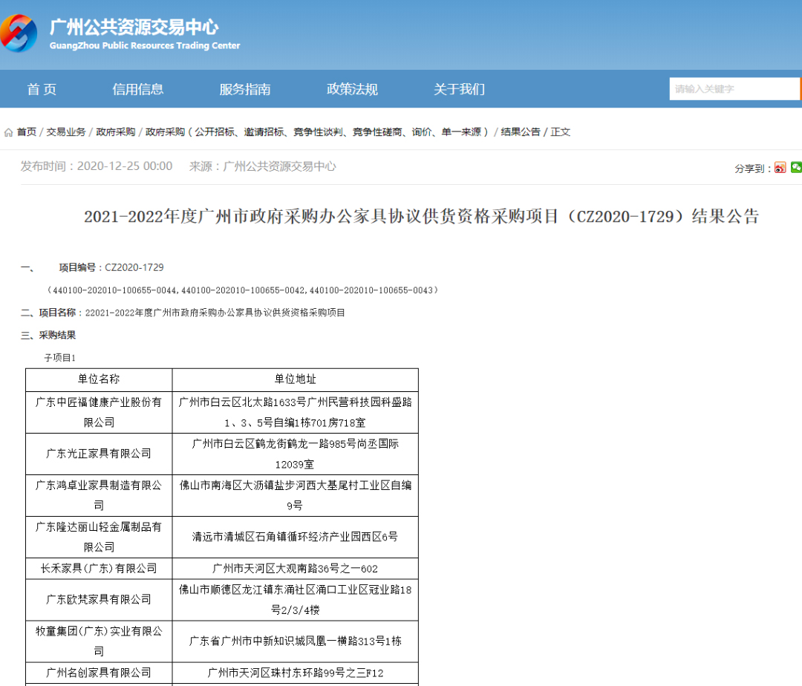The width and height of the screenshot is (802, 686).
Task: Share the page via the WeChat icon
Action: 796,168
